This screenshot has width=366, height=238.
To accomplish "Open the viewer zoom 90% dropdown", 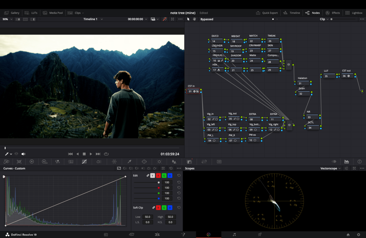I will click(x=7, y=19).
